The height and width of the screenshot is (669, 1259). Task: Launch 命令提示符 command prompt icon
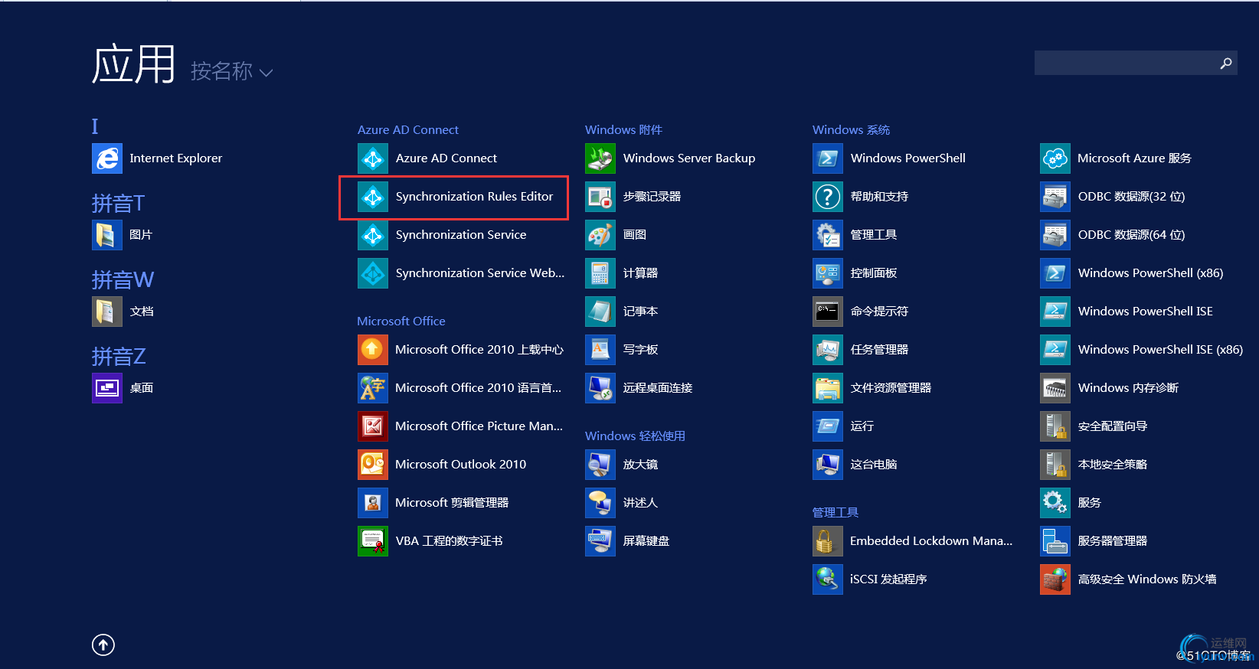click(x=828, y=312)
